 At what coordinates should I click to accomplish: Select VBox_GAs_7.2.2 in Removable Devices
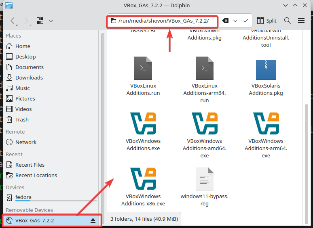point(34,220)
